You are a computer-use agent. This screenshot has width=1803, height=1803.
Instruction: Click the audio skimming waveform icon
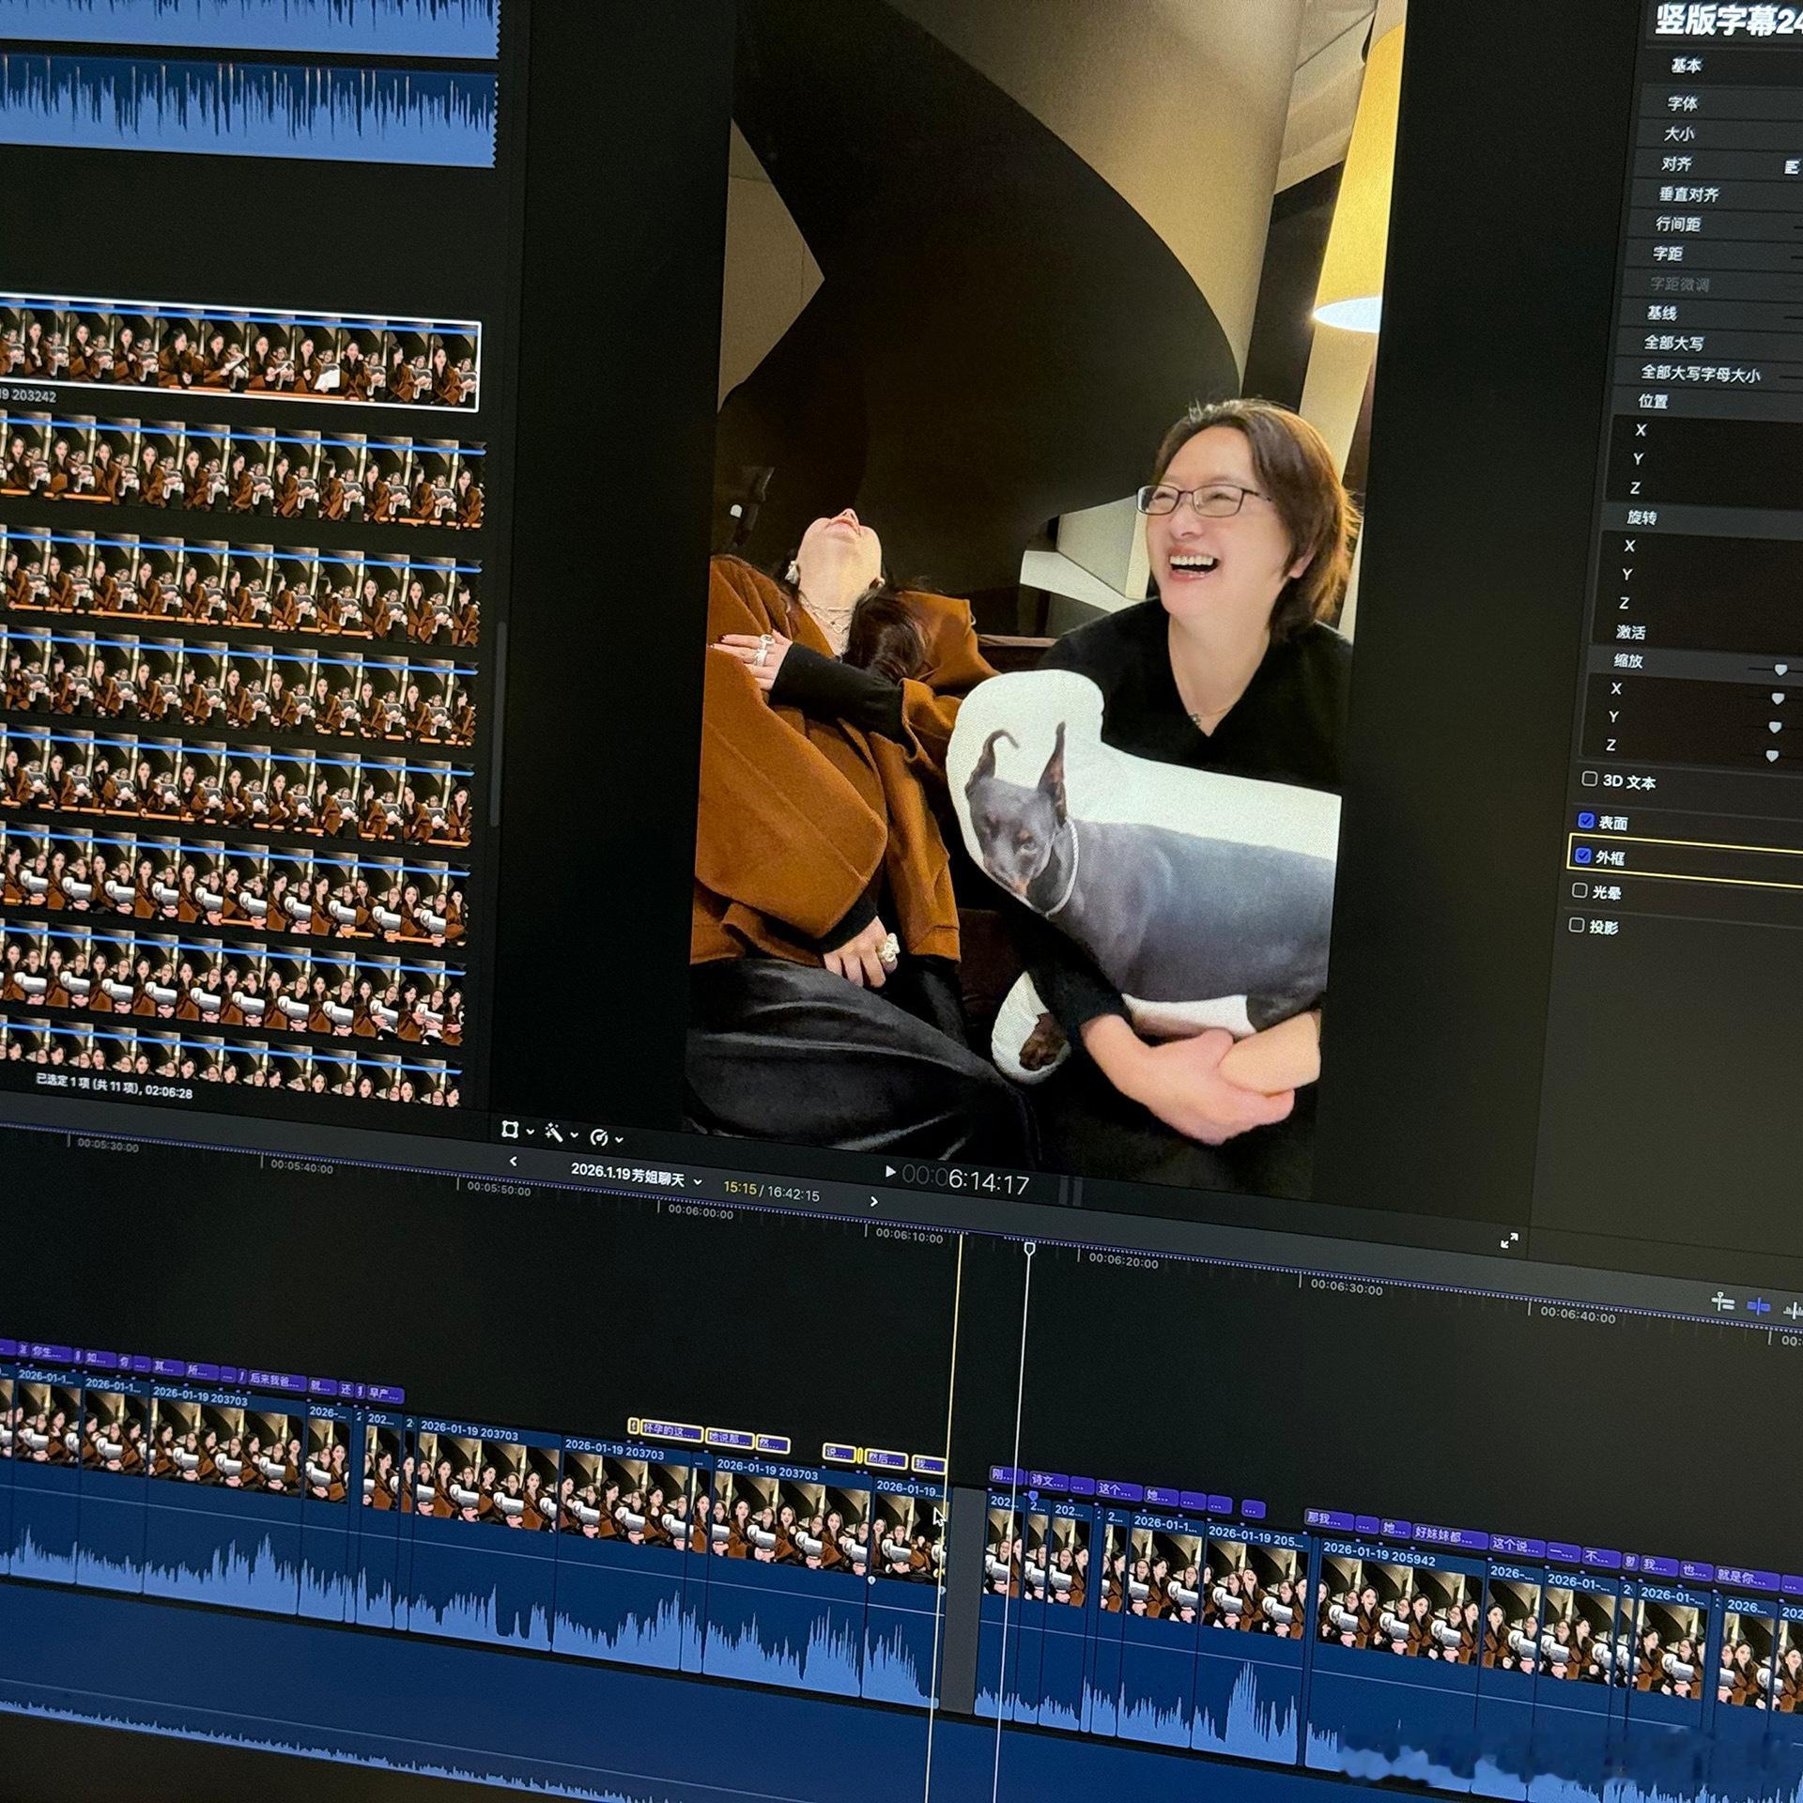click(1793, 1310)
